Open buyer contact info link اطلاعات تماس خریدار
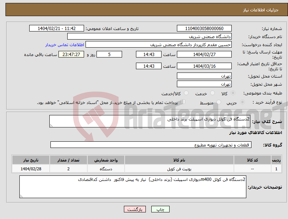The image size is (288, 219). pos(65,45)
